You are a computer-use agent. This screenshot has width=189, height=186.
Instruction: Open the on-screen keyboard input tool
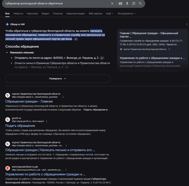click(120, 4)
